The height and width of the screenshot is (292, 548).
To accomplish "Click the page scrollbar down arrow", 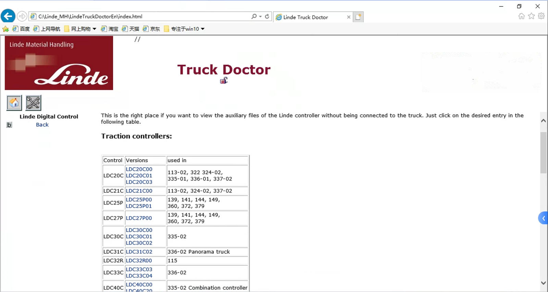I will tap(544, 283).
